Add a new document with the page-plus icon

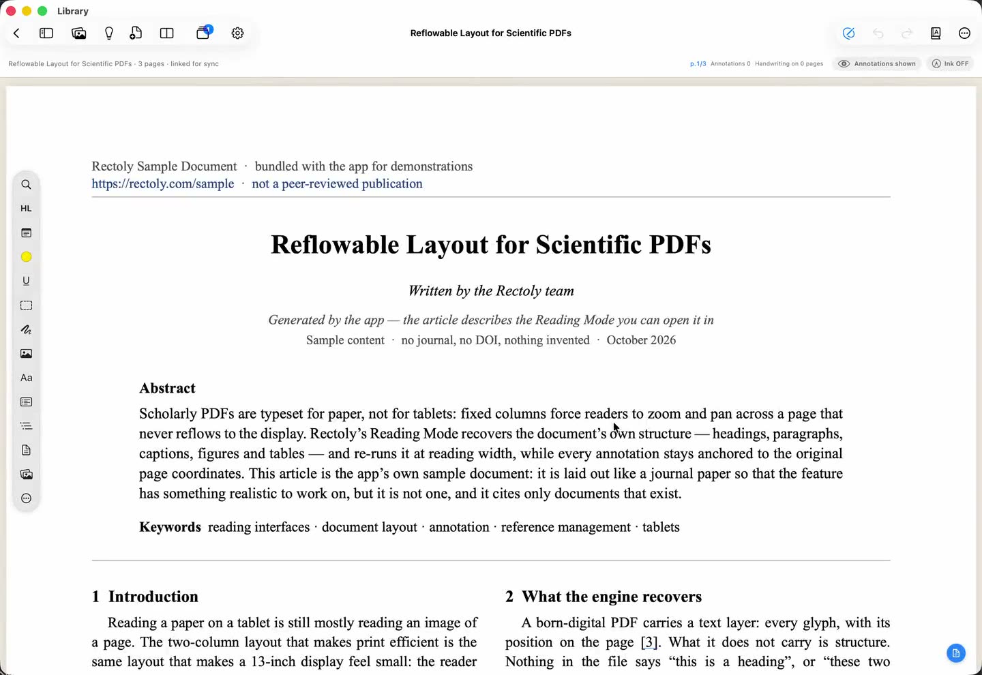pos(136,33)
